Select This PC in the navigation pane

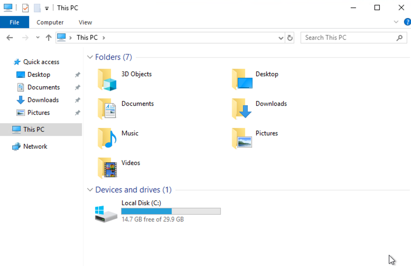pyautogui.click(x=41, y=130)
